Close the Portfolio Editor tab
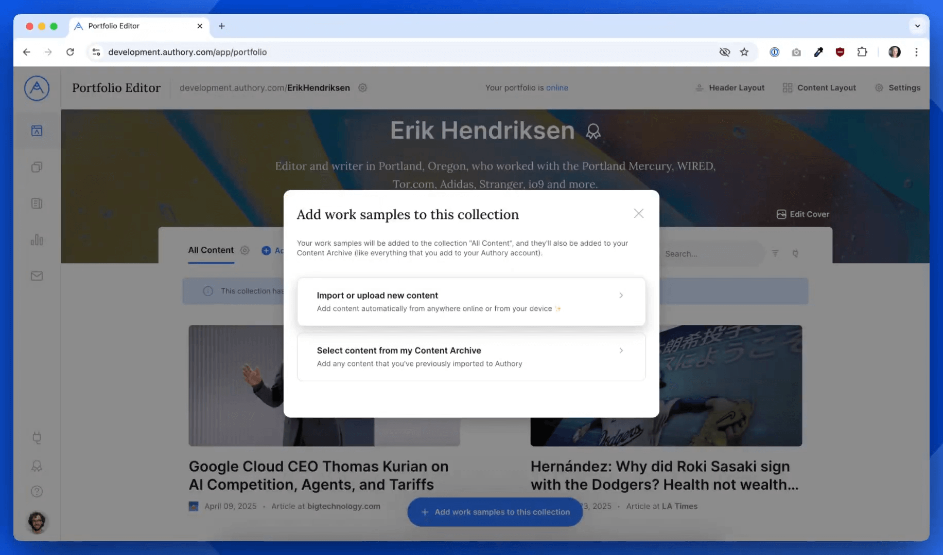Image resolution: width=943 pixels, height=555 pixels. (x=200, y=26)
